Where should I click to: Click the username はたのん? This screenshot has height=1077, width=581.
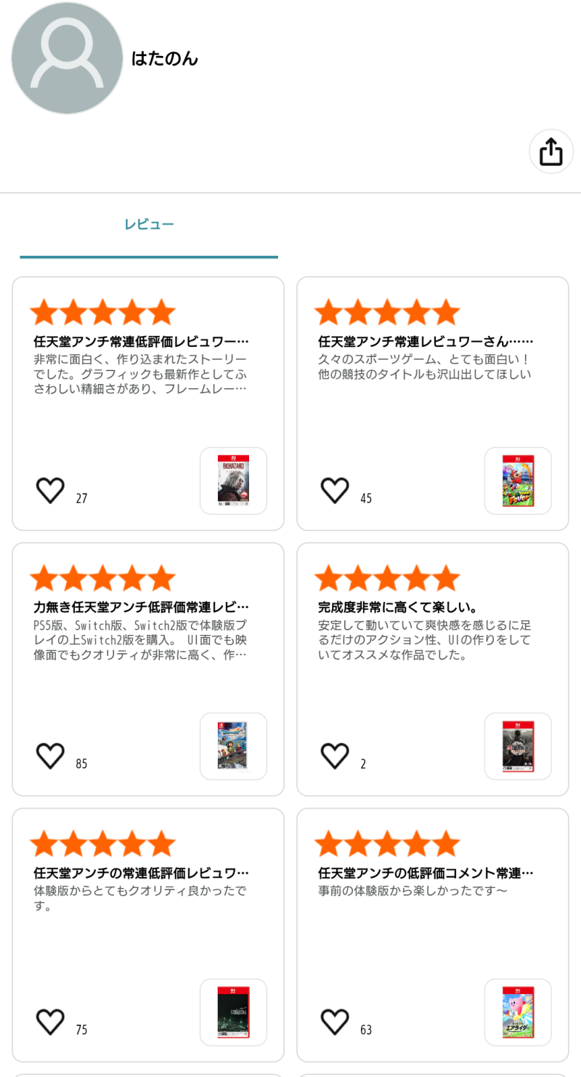tap(165, 59)
